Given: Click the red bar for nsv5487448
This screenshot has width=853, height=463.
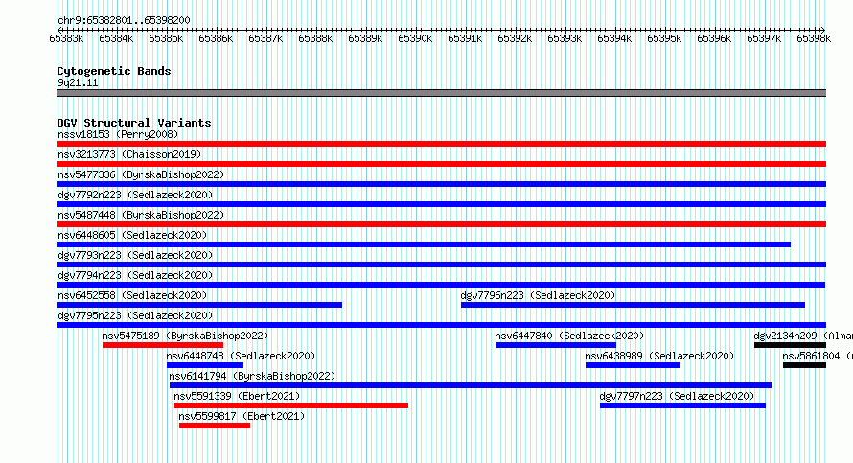Looking at the screenshot, I should 441,224.
